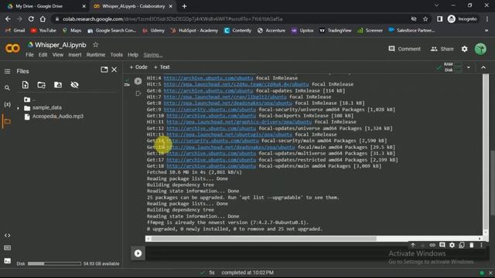Open the View menu
Image resolution: width=495 pixels, height=278 pixels.
(x=58, y=55)
